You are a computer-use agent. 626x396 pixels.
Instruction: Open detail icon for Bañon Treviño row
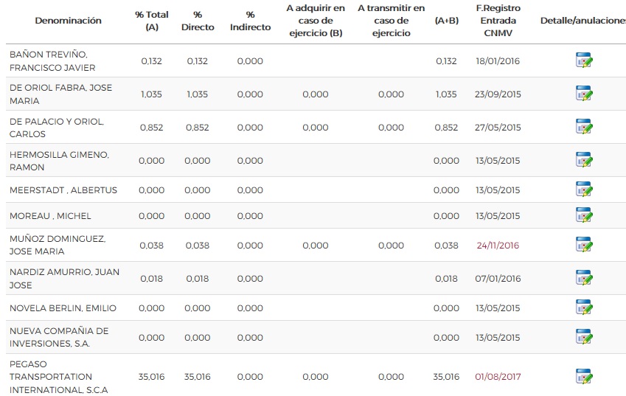[583, 61]
